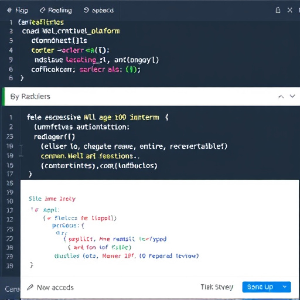Viewport: 300px width, 300px height.
Task: Close the editor with the X icon
Action: click(289, 10)
